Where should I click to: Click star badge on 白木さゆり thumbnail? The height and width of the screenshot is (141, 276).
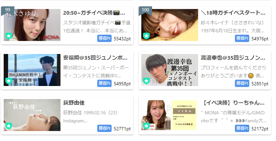[x=9, y=36]
